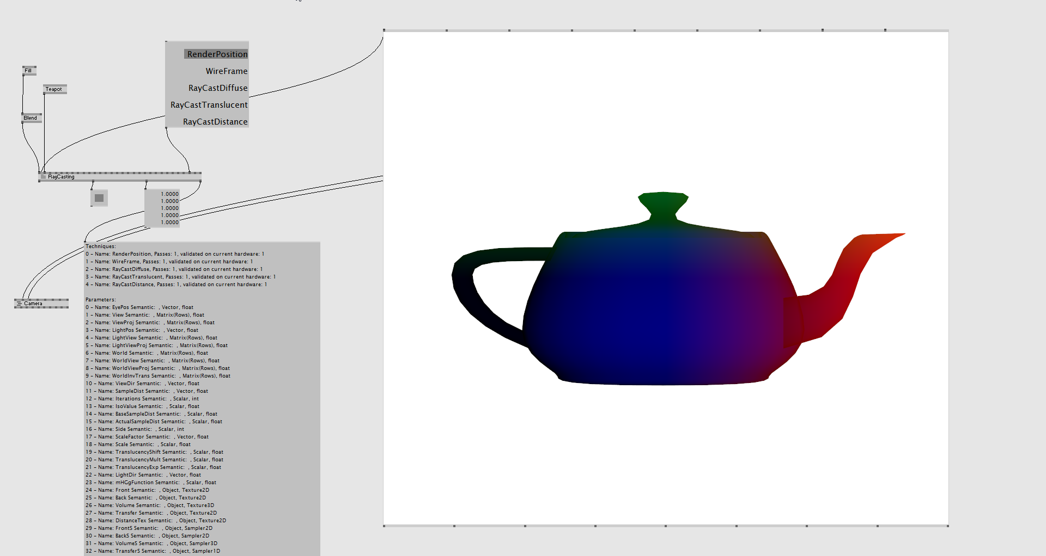Click the RayCasting node's module icon
1046x556 pixels.
[43, 177]
